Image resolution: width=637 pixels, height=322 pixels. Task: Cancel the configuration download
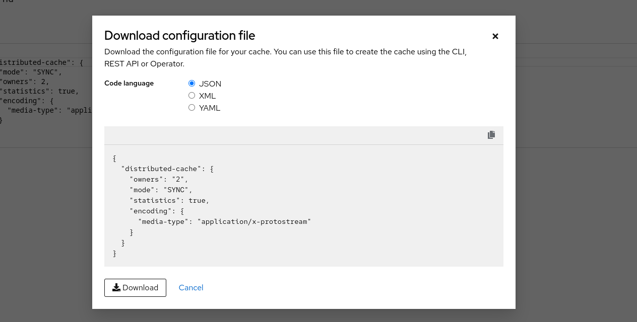point(190,287)
